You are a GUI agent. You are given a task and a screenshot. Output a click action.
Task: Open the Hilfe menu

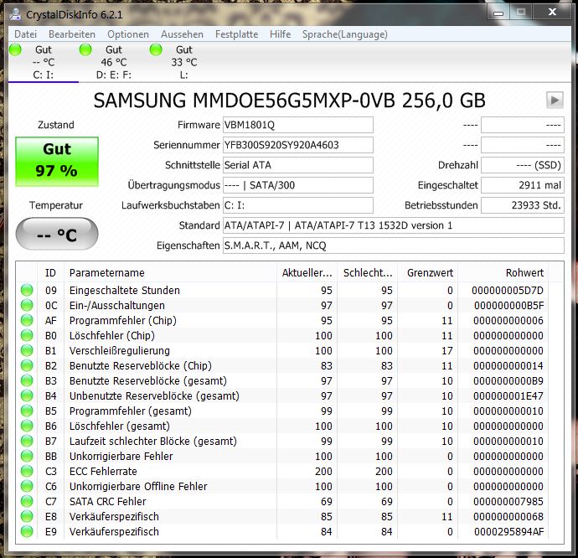(280, 34)
